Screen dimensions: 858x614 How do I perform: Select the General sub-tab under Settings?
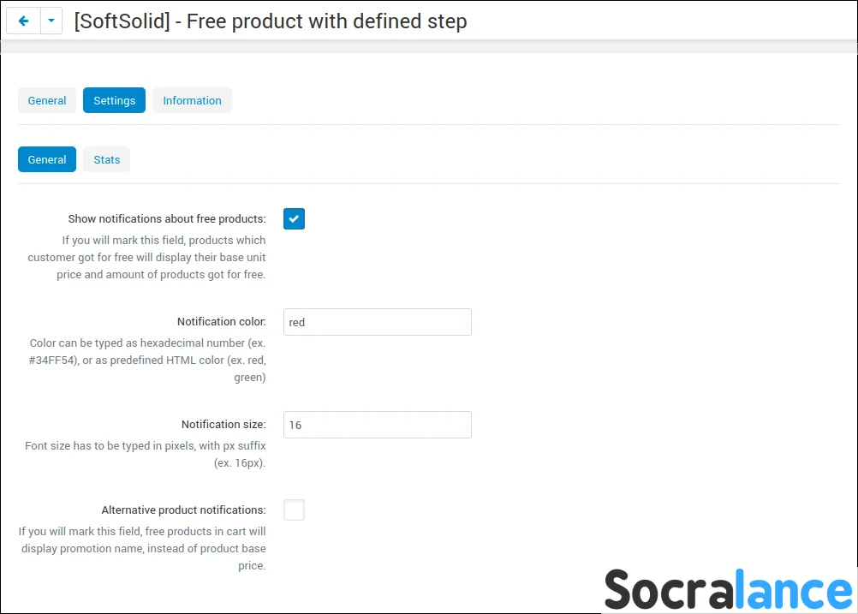click(x=47, y=160)
